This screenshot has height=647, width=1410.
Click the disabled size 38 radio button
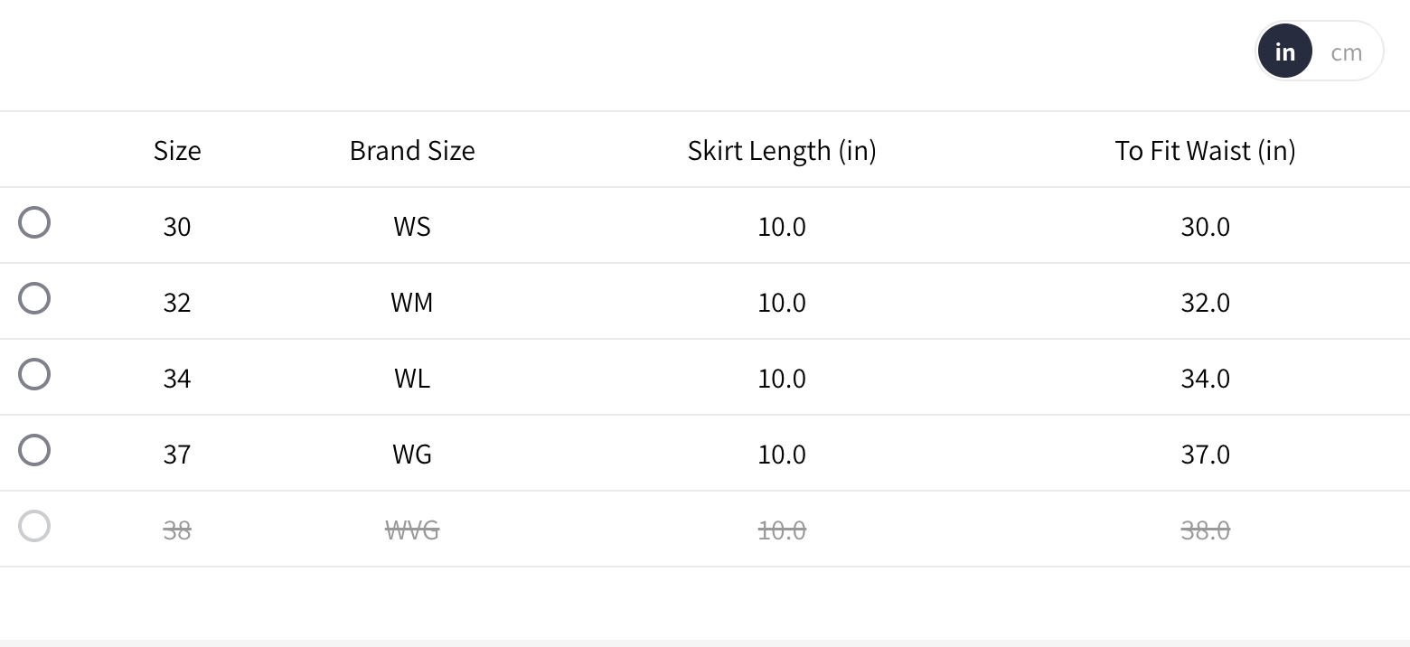pos(34,526)
